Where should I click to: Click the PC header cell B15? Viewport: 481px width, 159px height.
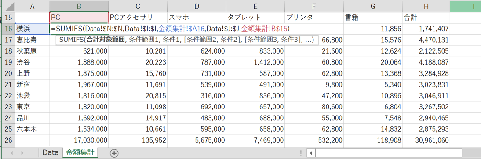(79, 18)
